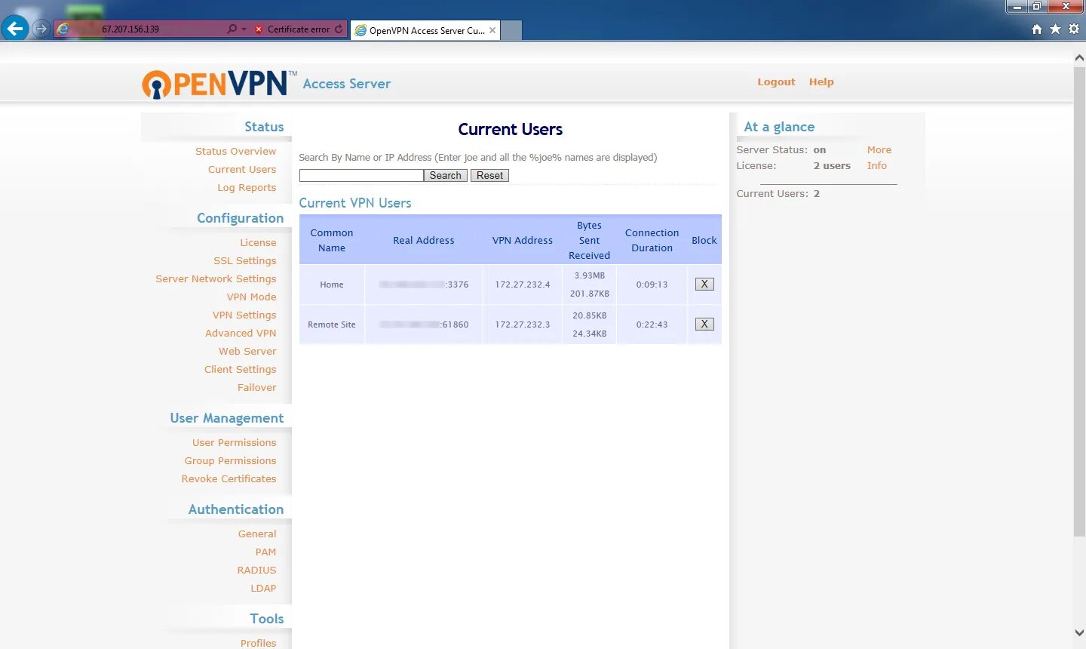Click the Logout link
The height and width of the screenshot is (649, 1086).
click(x=776, y=82)
